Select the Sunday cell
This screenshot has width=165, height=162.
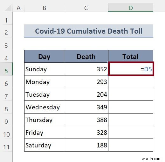click(44, 69)
